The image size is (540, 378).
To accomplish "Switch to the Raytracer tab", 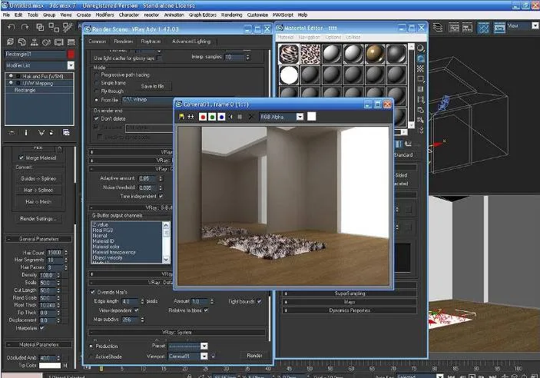I will [x=150, y=41].
